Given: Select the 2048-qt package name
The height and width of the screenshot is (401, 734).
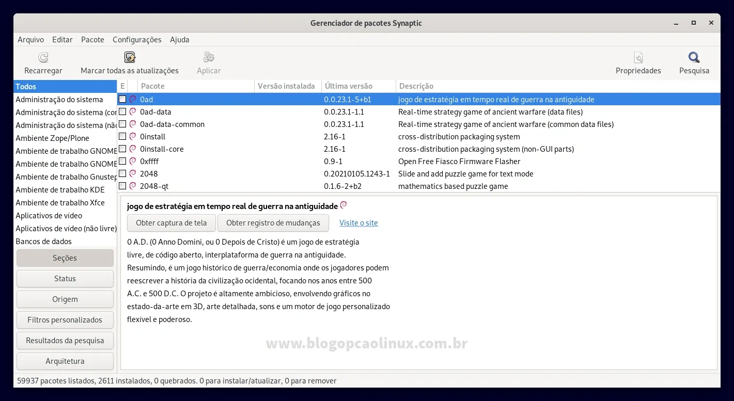Looking at the screenshot, I should pos(154,186).
